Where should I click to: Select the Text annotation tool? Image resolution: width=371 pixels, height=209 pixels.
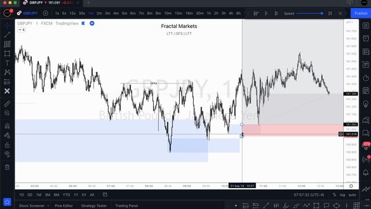pos(7,63)
